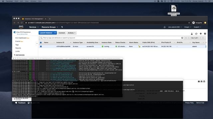Maximize the details pane layout icon
This screenshot has height=119, width=213.
204,82
